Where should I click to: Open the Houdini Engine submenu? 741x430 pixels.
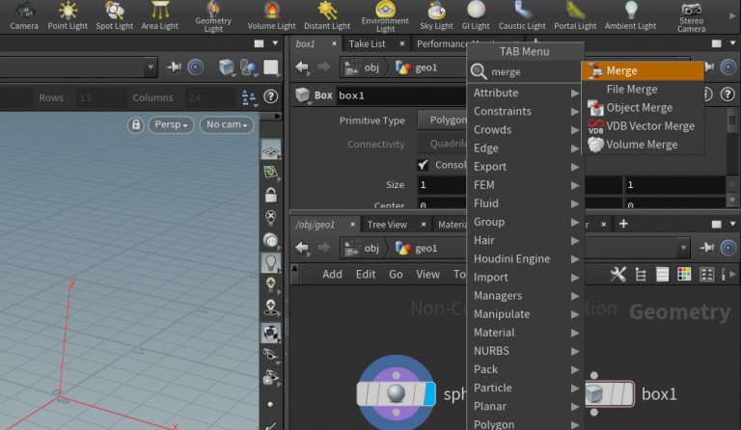click(526, 258)
